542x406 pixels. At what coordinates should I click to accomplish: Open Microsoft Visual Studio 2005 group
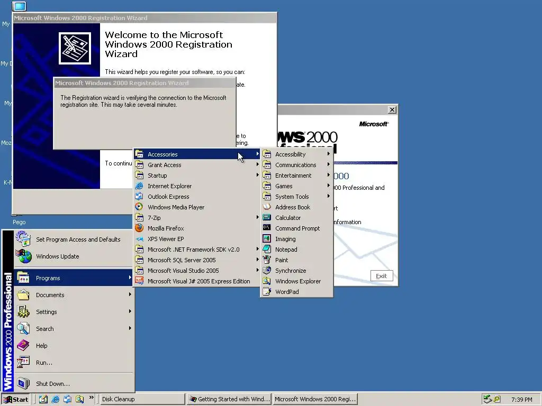coord(197,270)
